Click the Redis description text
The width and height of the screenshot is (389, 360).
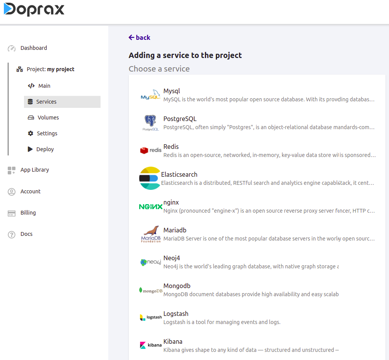click(x=270, y=155)
